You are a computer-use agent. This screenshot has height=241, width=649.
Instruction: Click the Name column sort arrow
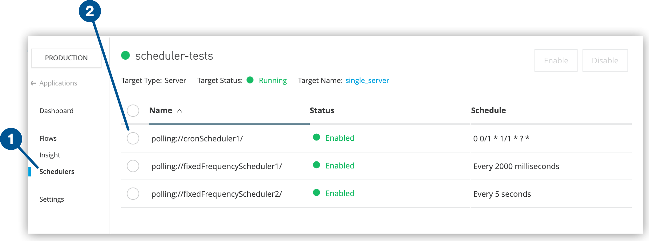(179, 111)
